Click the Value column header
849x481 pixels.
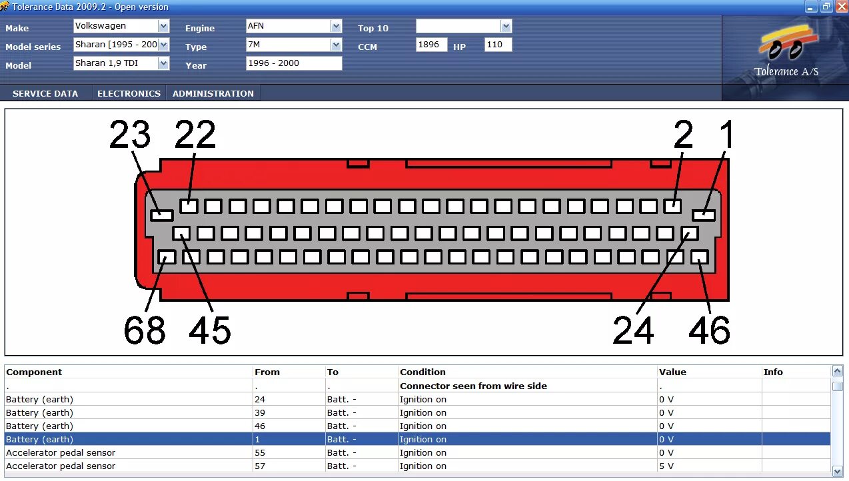[x=672, y=372]
